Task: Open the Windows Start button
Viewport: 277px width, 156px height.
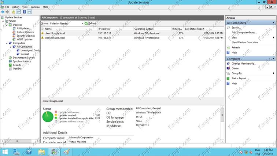Action: pyautogui.click(x=5, y=152)
